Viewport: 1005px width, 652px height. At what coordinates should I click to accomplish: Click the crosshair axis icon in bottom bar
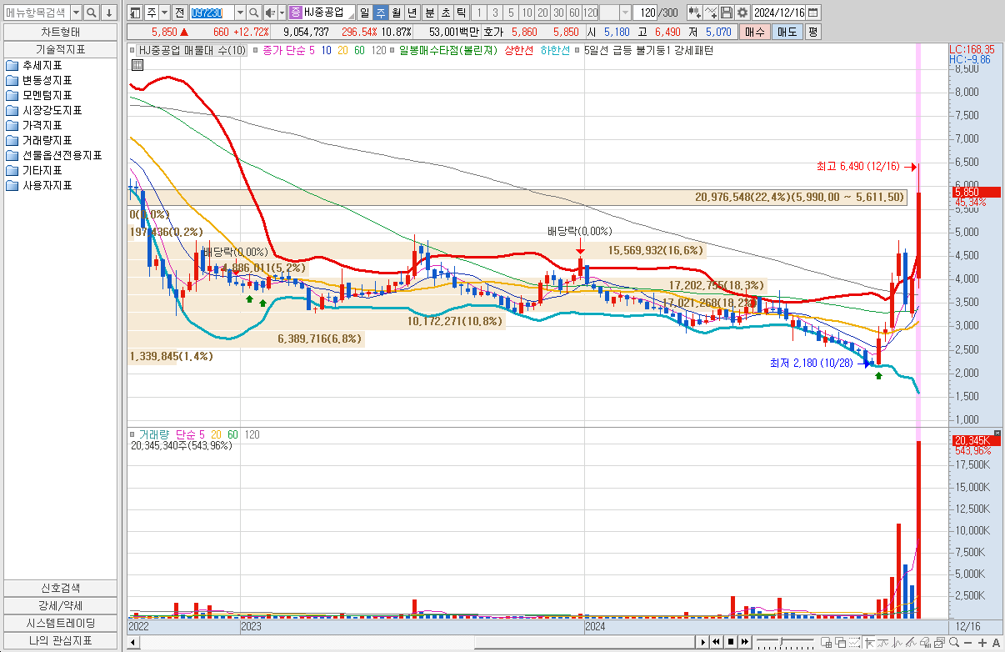pos(869,642)
